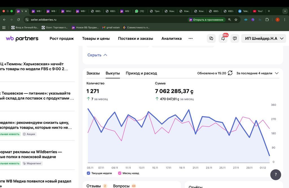Open the gmail eslam bookmark

coord(111,27)
